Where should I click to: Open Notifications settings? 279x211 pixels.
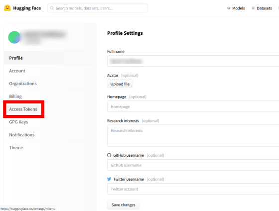50,135
